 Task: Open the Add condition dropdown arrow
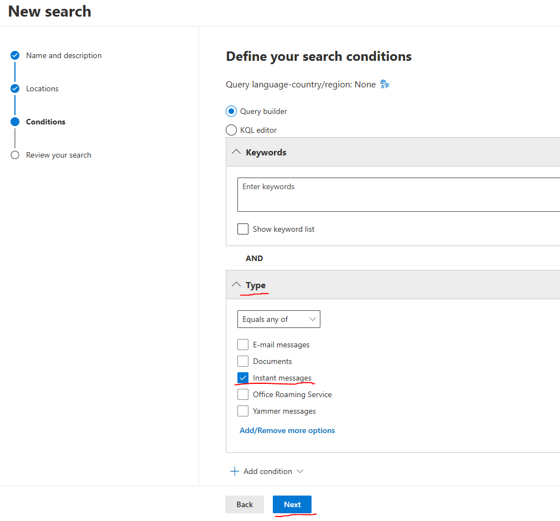300,471
